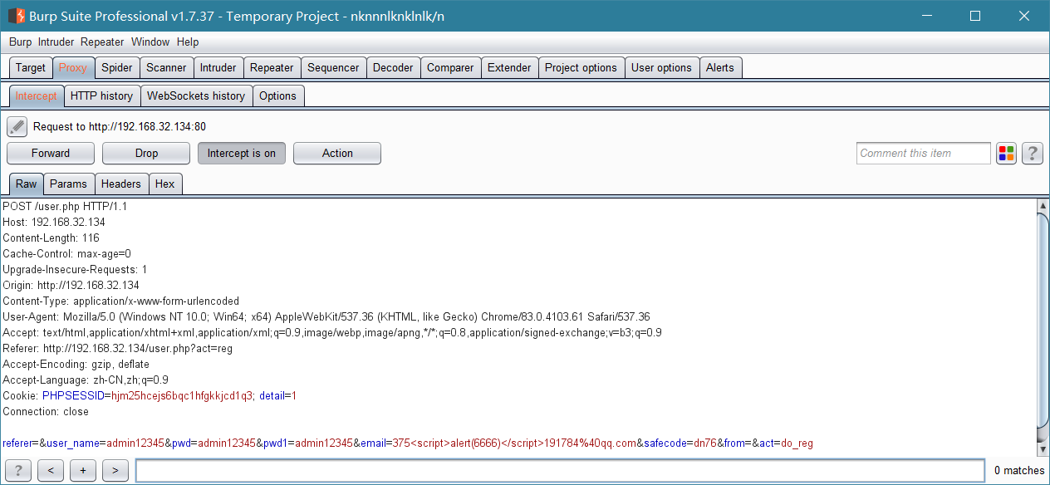Click the '0 matches' search count
The width and height of the screenshot is (1050, 485).
1019,470
